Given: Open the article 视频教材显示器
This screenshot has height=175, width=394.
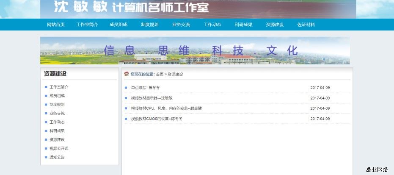Looking at the screenshot, I should [152, 98].
